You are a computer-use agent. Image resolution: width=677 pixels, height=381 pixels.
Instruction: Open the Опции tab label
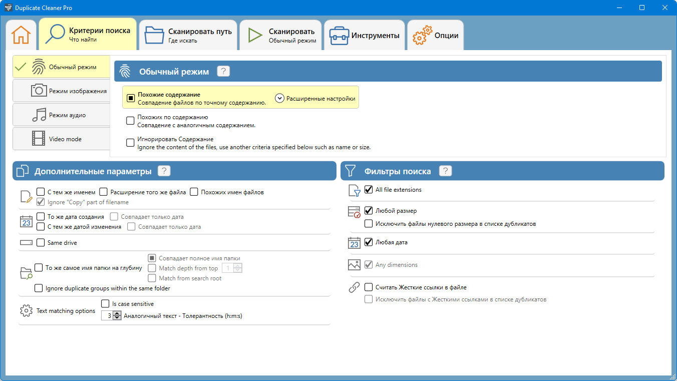[447, 36]
